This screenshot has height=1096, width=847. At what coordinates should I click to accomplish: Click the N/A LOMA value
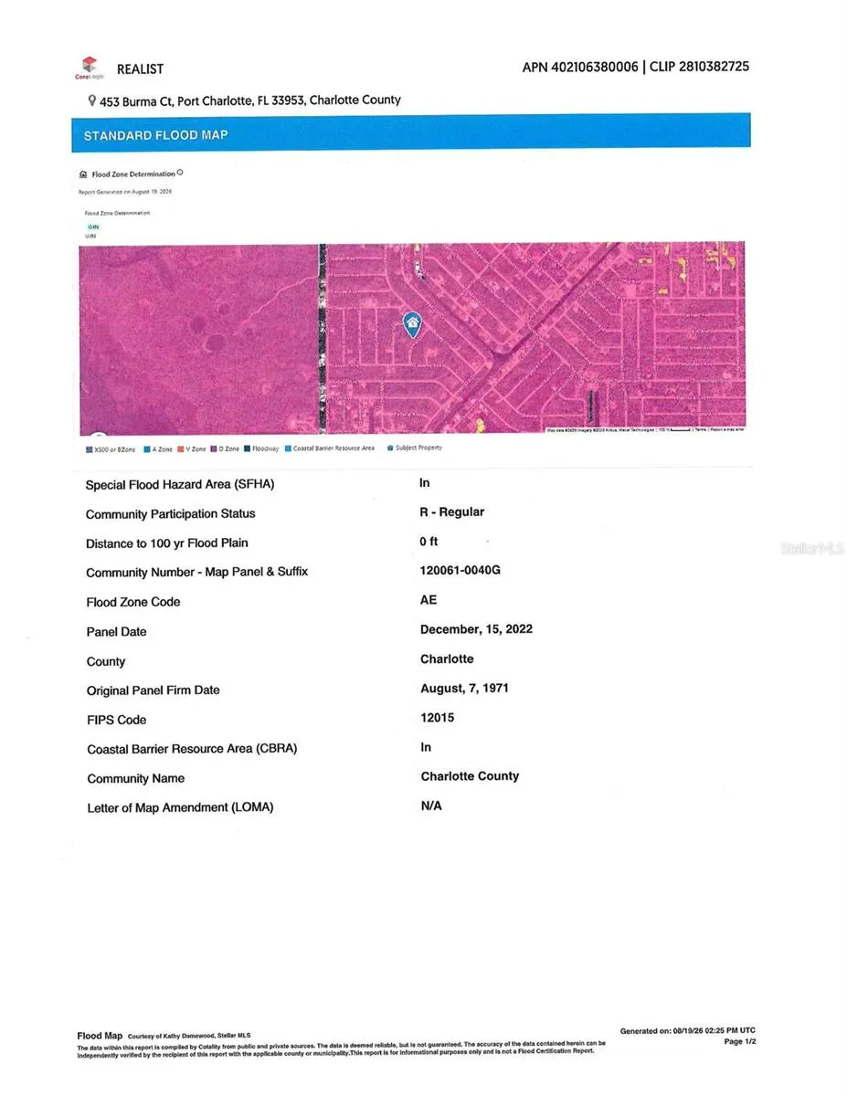(431, 806)
